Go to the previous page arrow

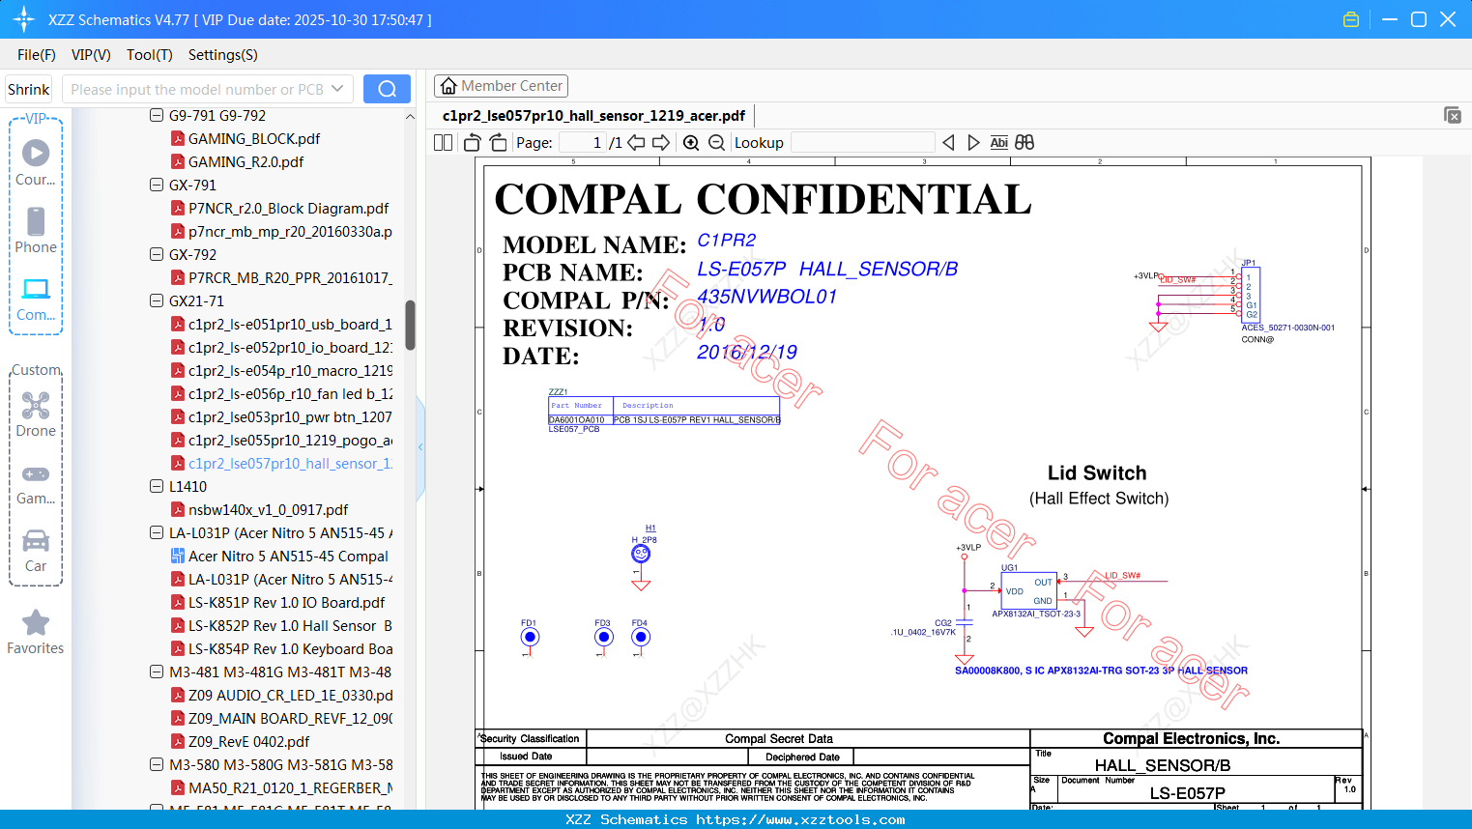[x=636, y=143]
